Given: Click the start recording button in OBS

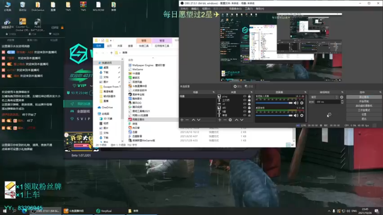Looking at the screenshot, I should [x=364, y=101].
